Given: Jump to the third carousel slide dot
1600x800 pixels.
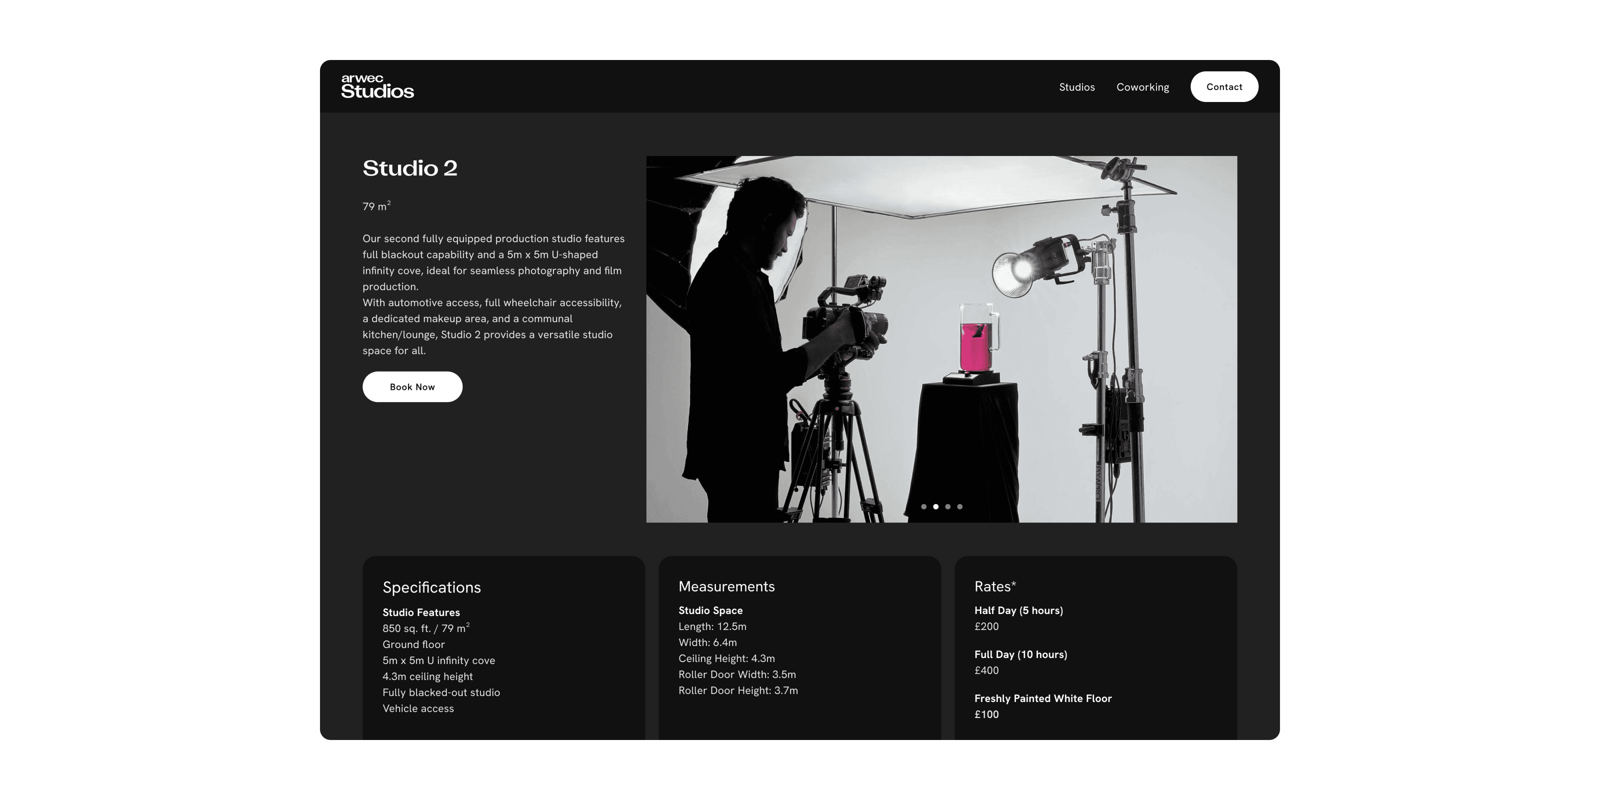Looking at the screenshot, I should [x=948, y=507].
